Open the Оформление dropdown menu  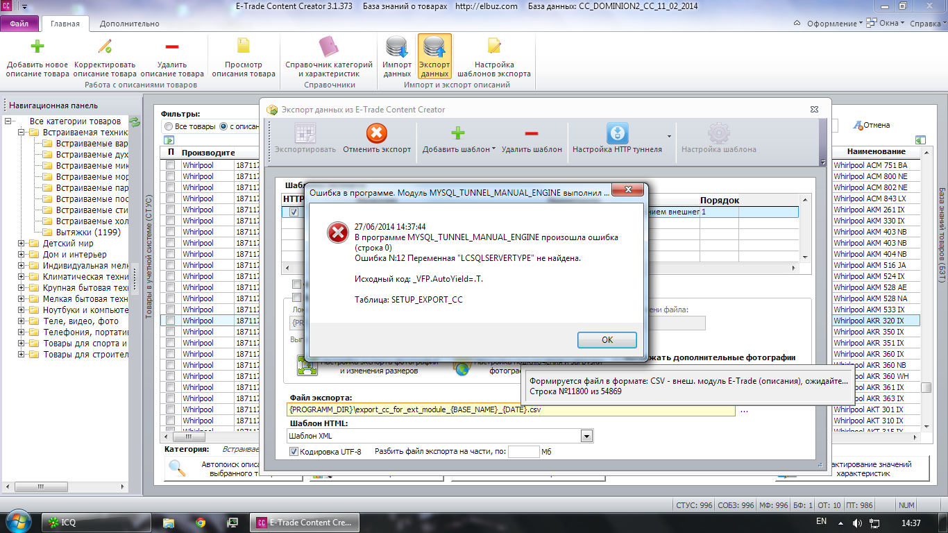tap(834, 24)
